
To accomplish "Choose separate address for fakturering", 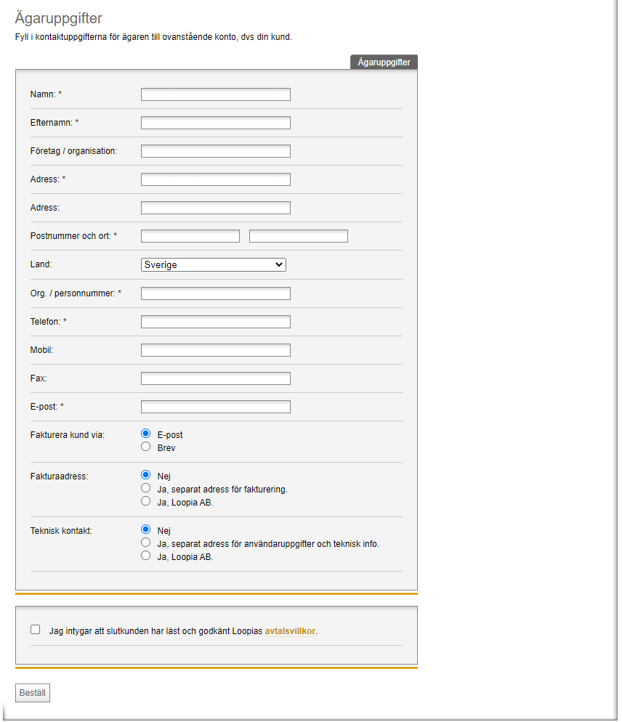I will tap(145, 488).
